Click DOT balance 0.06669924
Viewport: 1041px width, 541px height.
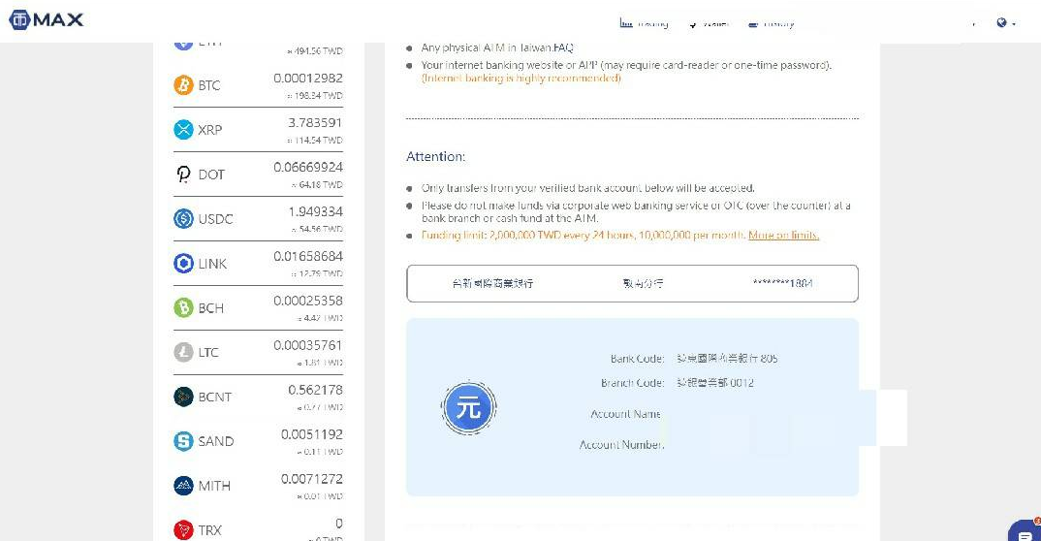click(x=308, y=168)
